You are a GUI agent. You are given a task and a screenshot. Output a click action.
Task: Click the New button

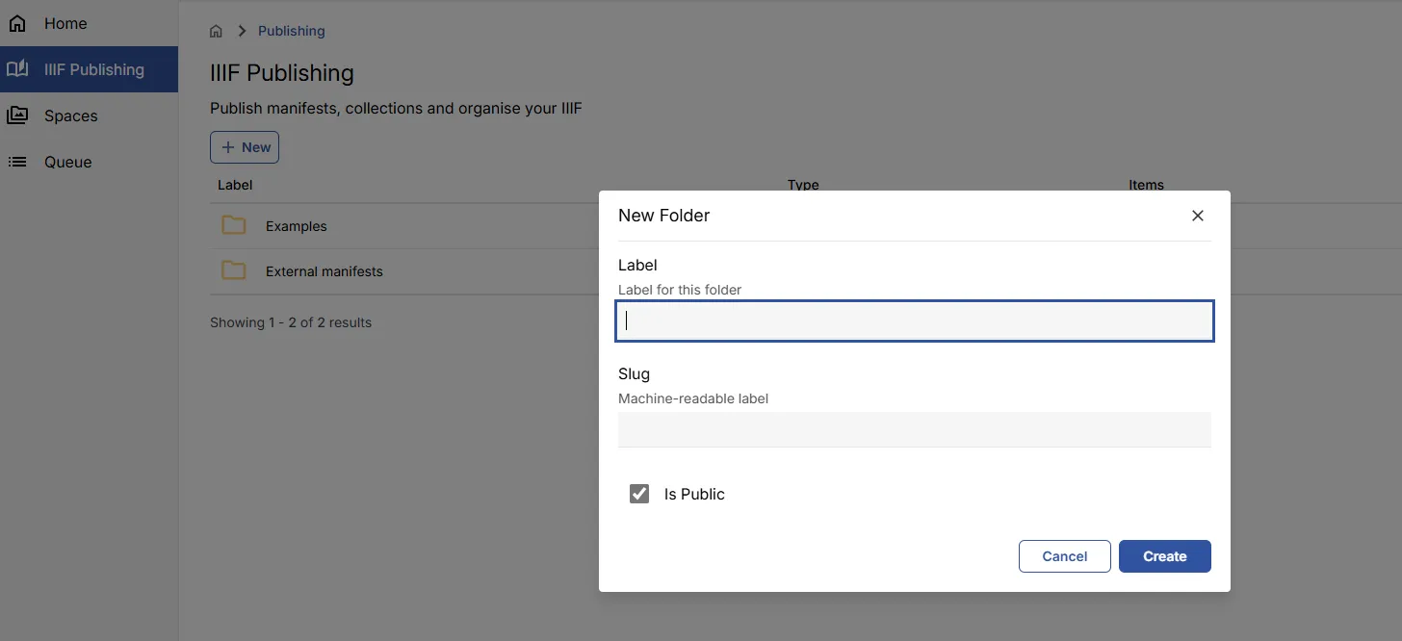(245, 146)
